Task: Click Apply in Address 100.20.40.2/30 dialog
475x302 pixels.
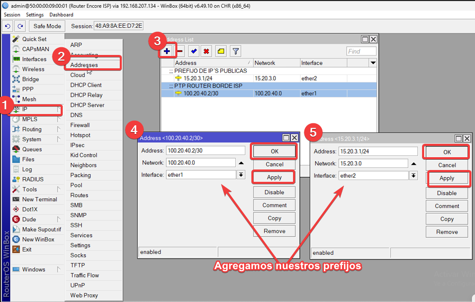Action: (x=274, y=177)
